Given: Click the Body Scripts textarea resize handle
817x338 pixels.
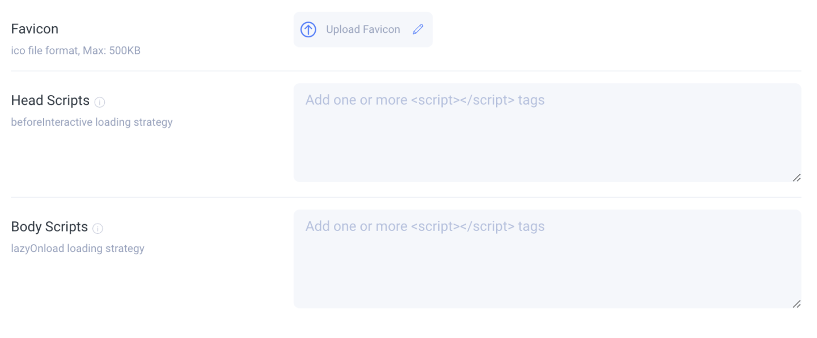Looking at the screenshot, I should (x=796, y=303).
